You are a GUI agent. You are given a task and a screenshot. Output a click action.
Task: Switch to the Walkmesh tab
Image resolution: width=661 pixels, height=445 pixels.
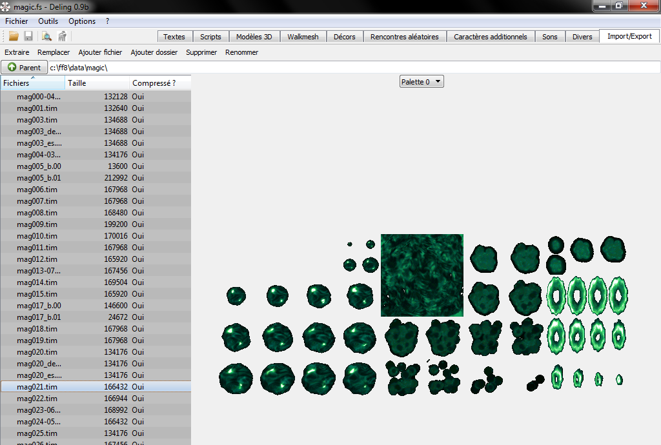303,37
